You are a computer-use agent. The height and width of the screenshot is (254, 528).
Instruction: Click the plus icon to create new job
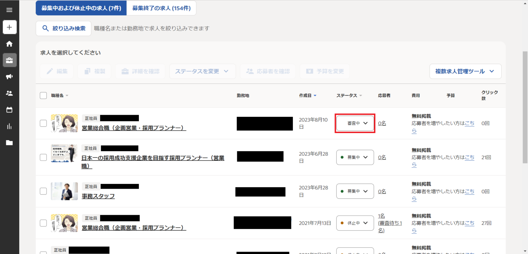(x=10, y=27)
